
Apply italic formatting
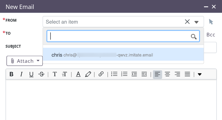point(21,74)
